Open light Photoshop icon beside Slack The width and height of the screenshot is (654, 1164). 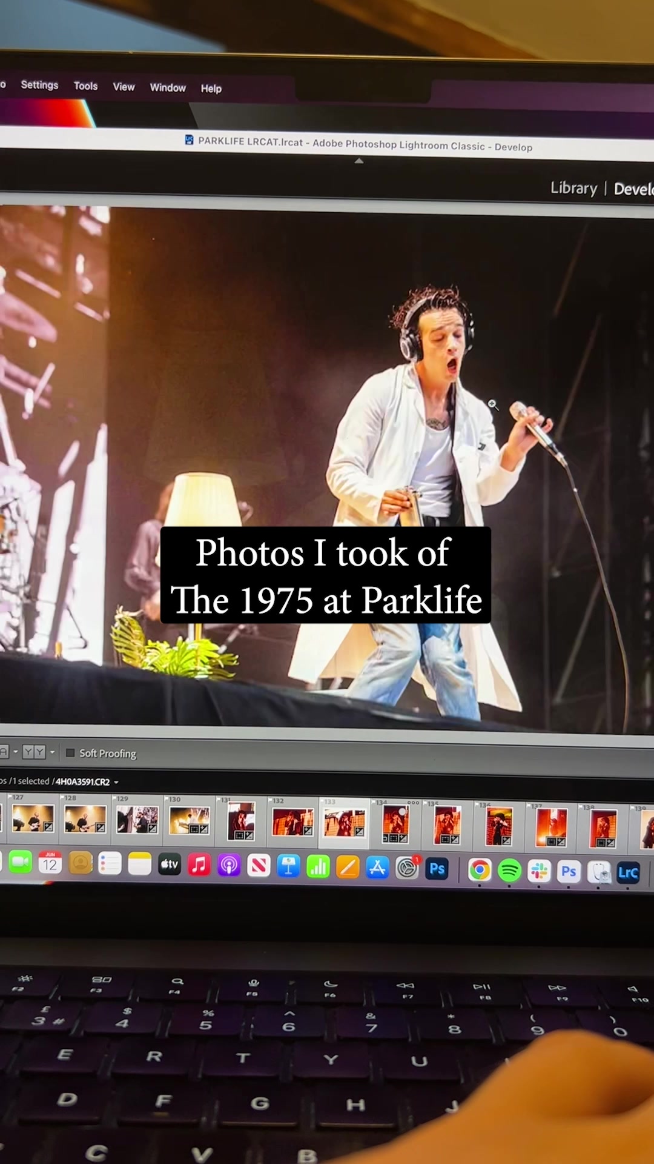569,872
